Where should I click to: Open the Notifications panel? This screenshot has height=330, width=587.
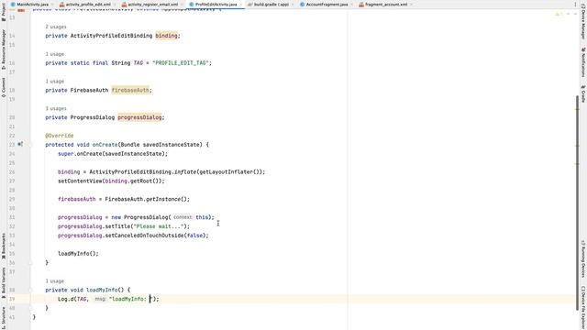coord(583,62)
